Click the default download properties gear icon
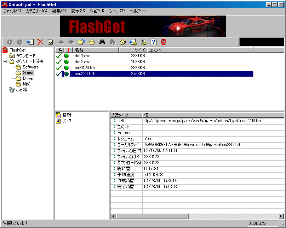 click(x=133, y=42)
